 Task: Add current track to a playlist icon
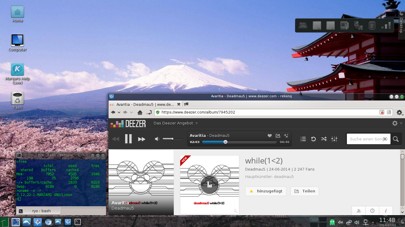click(x=286, y=136)
